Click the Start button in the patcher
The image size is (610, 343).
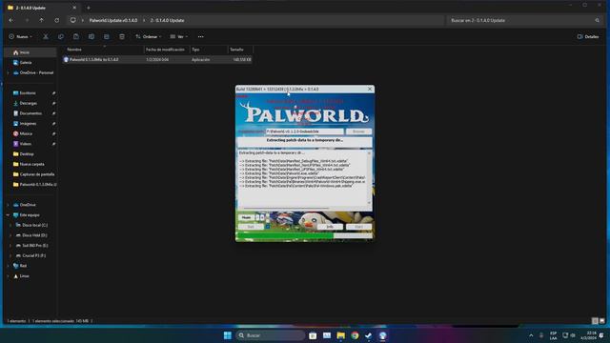click(x=358, y=227)
